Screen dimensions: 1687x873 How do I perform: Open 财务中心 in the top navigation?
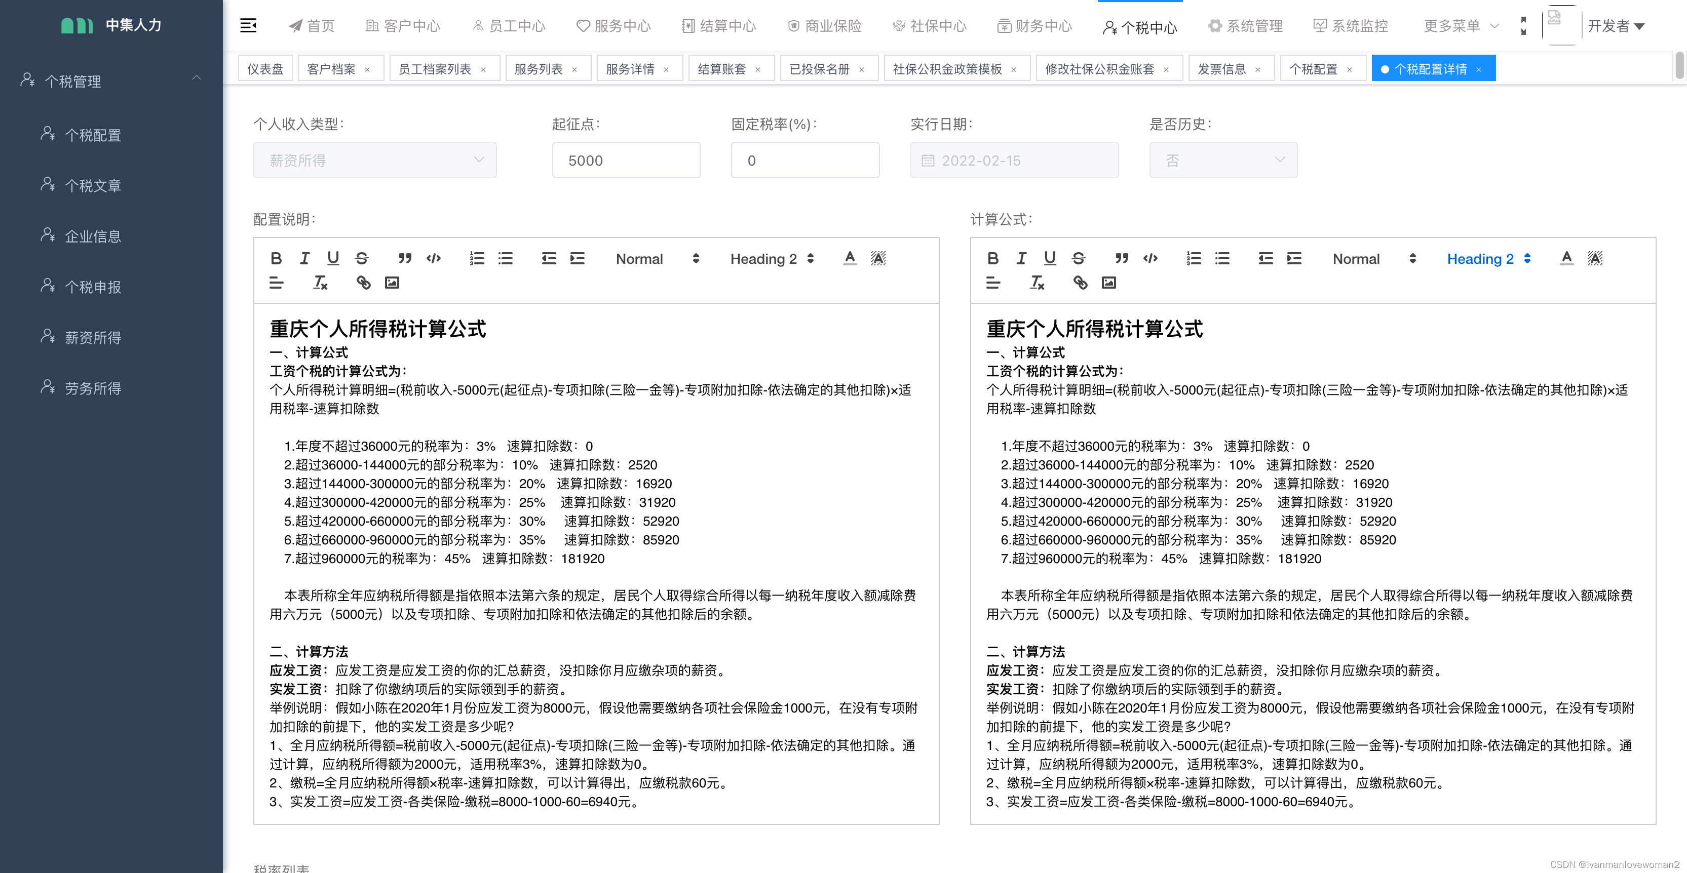[1034, 26]
